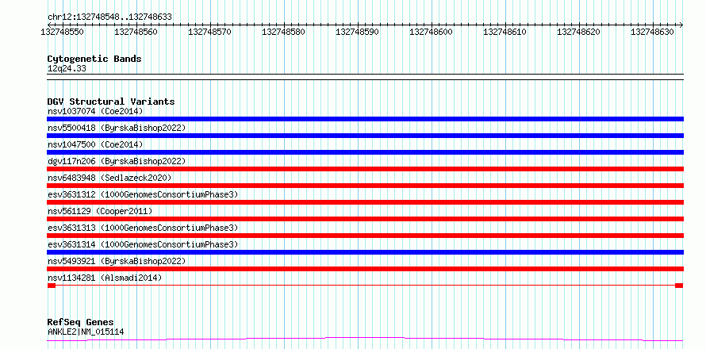Image resolution: width=706 pixels, height=349 pixels.
Task: Click ruler position 132748620
Action: tap(579, 32)
